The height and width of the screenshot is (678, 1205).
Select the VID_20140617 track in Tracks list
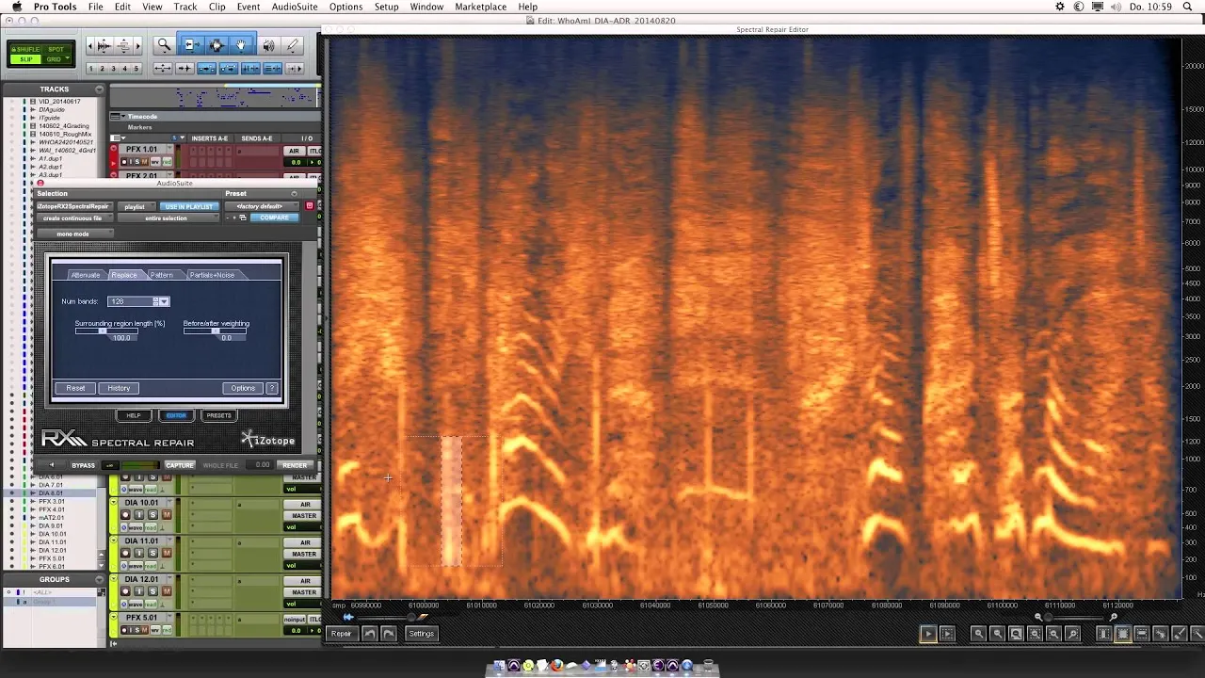(59, 101)
